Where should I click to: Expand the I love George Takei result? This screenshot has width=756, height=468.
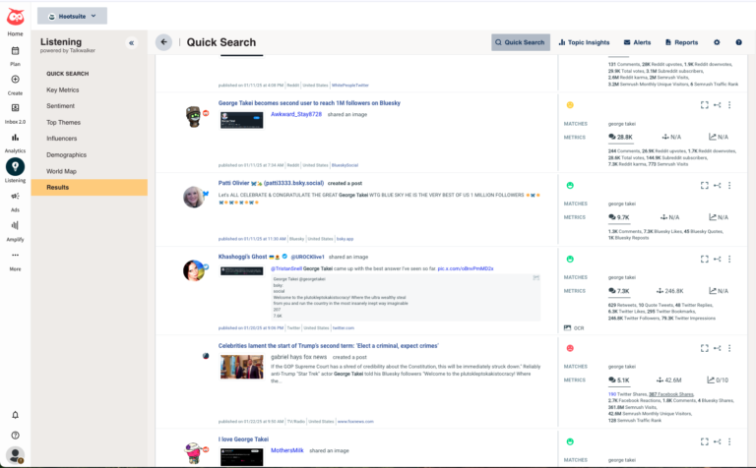(705, 441)
